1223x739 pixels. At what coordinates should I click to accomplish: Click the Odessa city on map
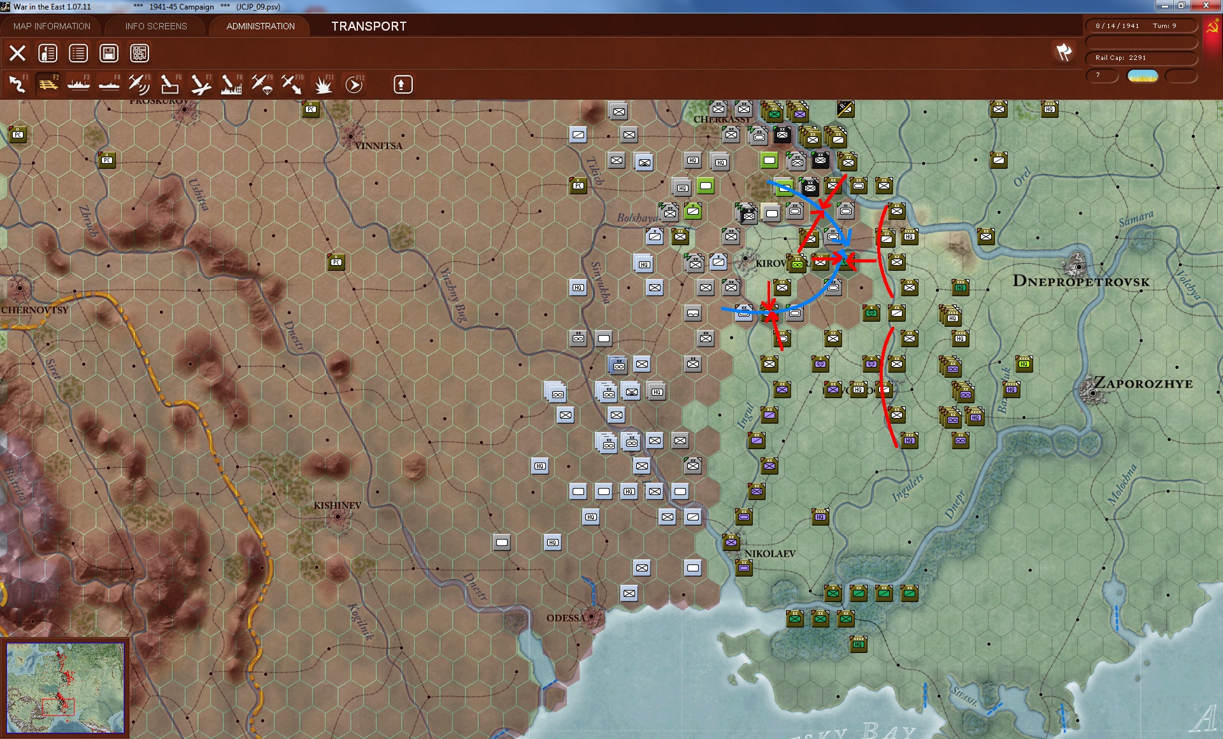(592, 617)
